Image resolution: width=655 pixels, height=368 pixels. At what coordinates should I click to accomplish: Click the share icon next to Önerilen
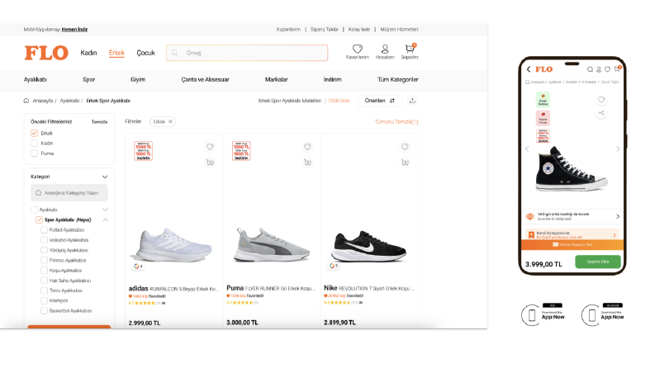412,101
